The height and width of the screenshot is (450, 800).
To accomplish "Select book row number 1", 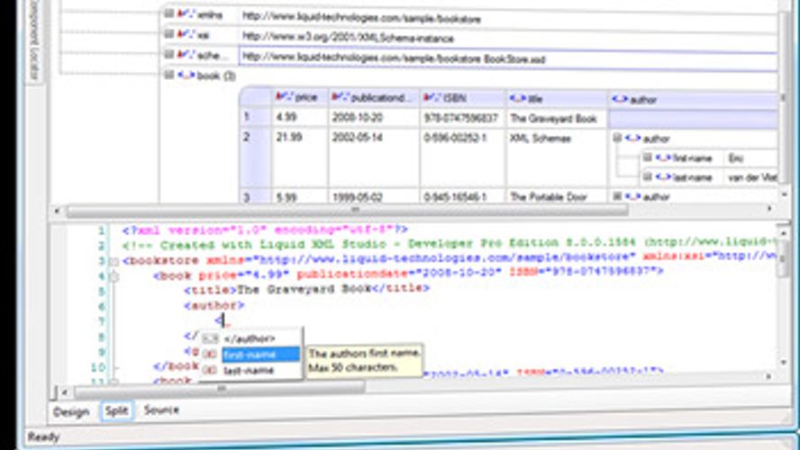I will pyautogui.click(x=255, y=118).
